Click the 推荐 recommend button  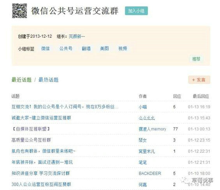pyautogui.click(x=196, y=59)
